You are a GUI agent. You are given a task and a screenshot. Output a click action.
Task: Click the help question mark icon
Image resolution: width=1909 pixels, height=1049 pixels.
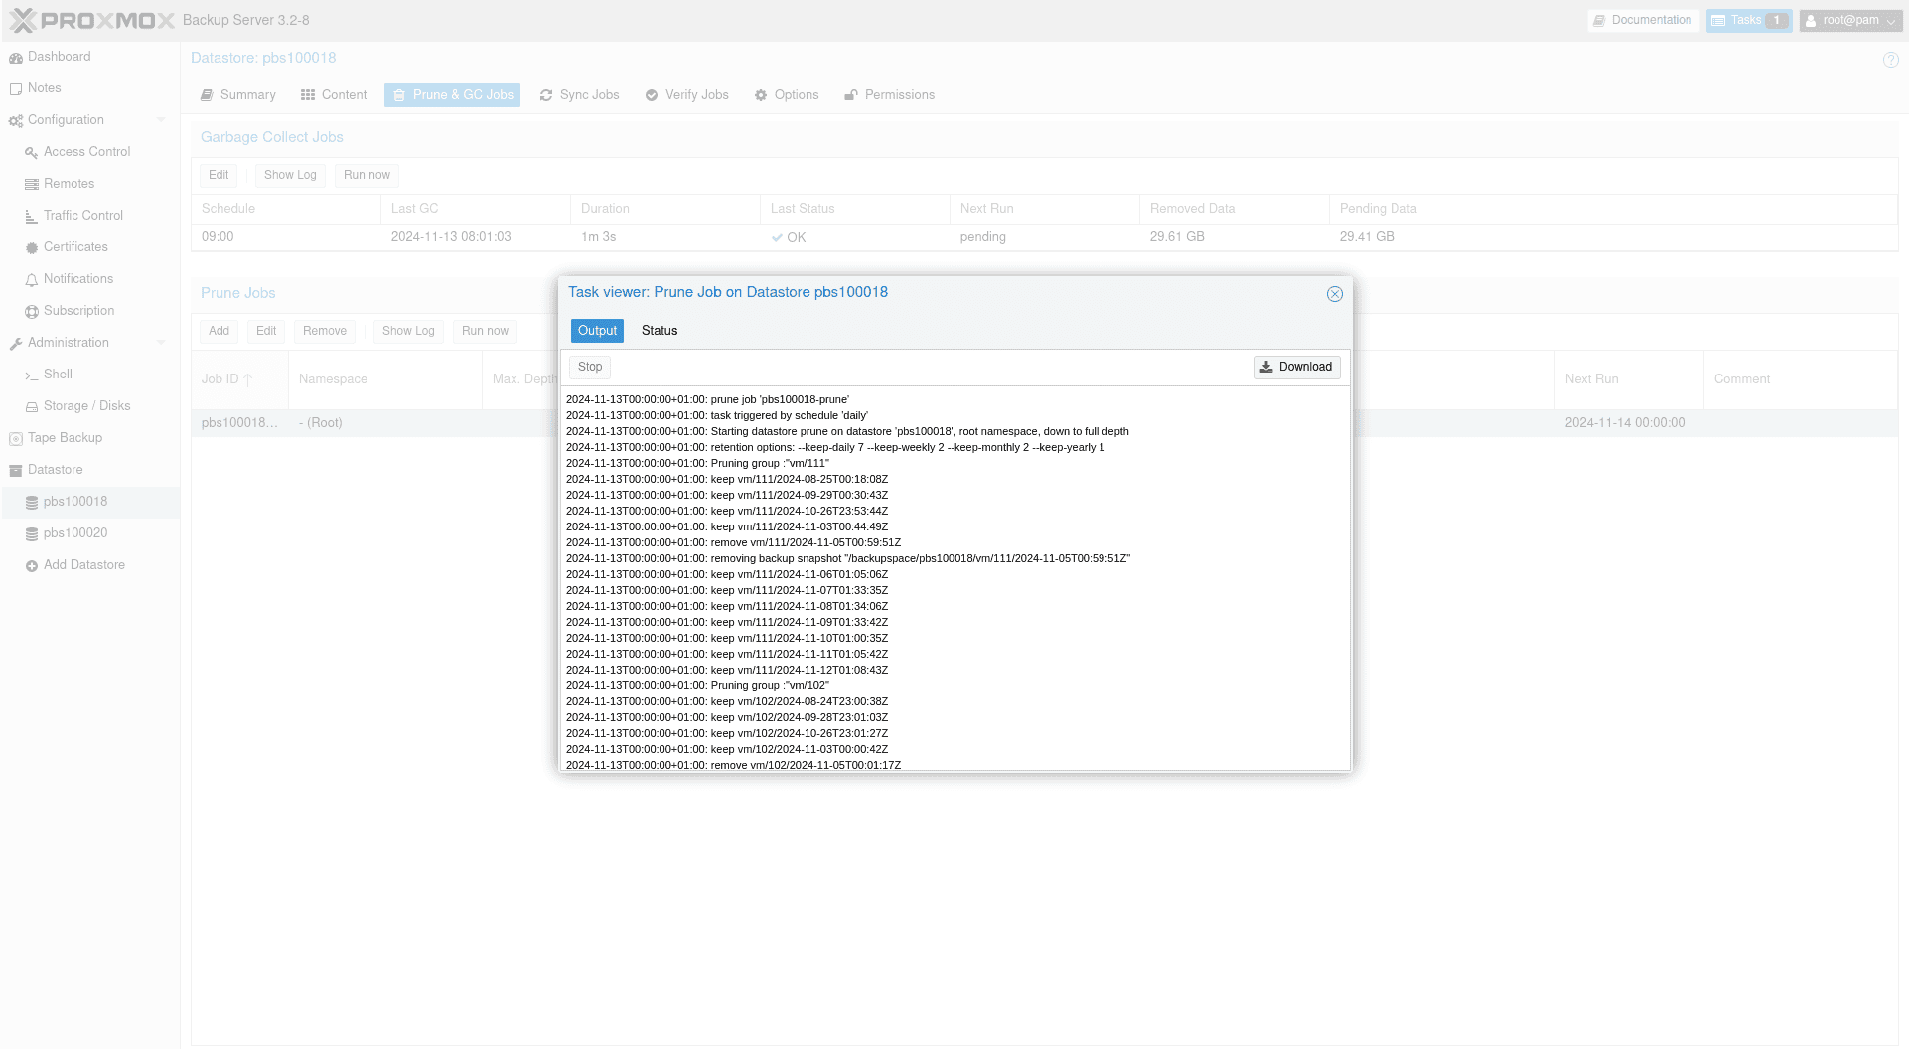click(1890, 60)
